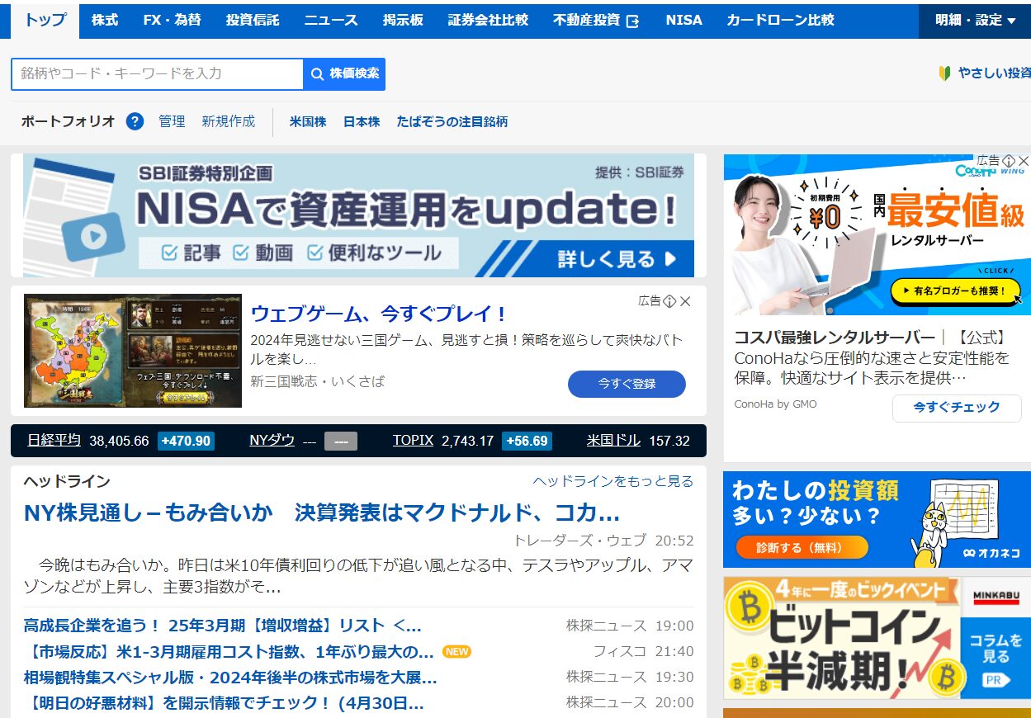Screen dimensions: 1031x718
Task: Open the 米国ドル rate link
Action: pyautogui.click(x=613, y=440)
